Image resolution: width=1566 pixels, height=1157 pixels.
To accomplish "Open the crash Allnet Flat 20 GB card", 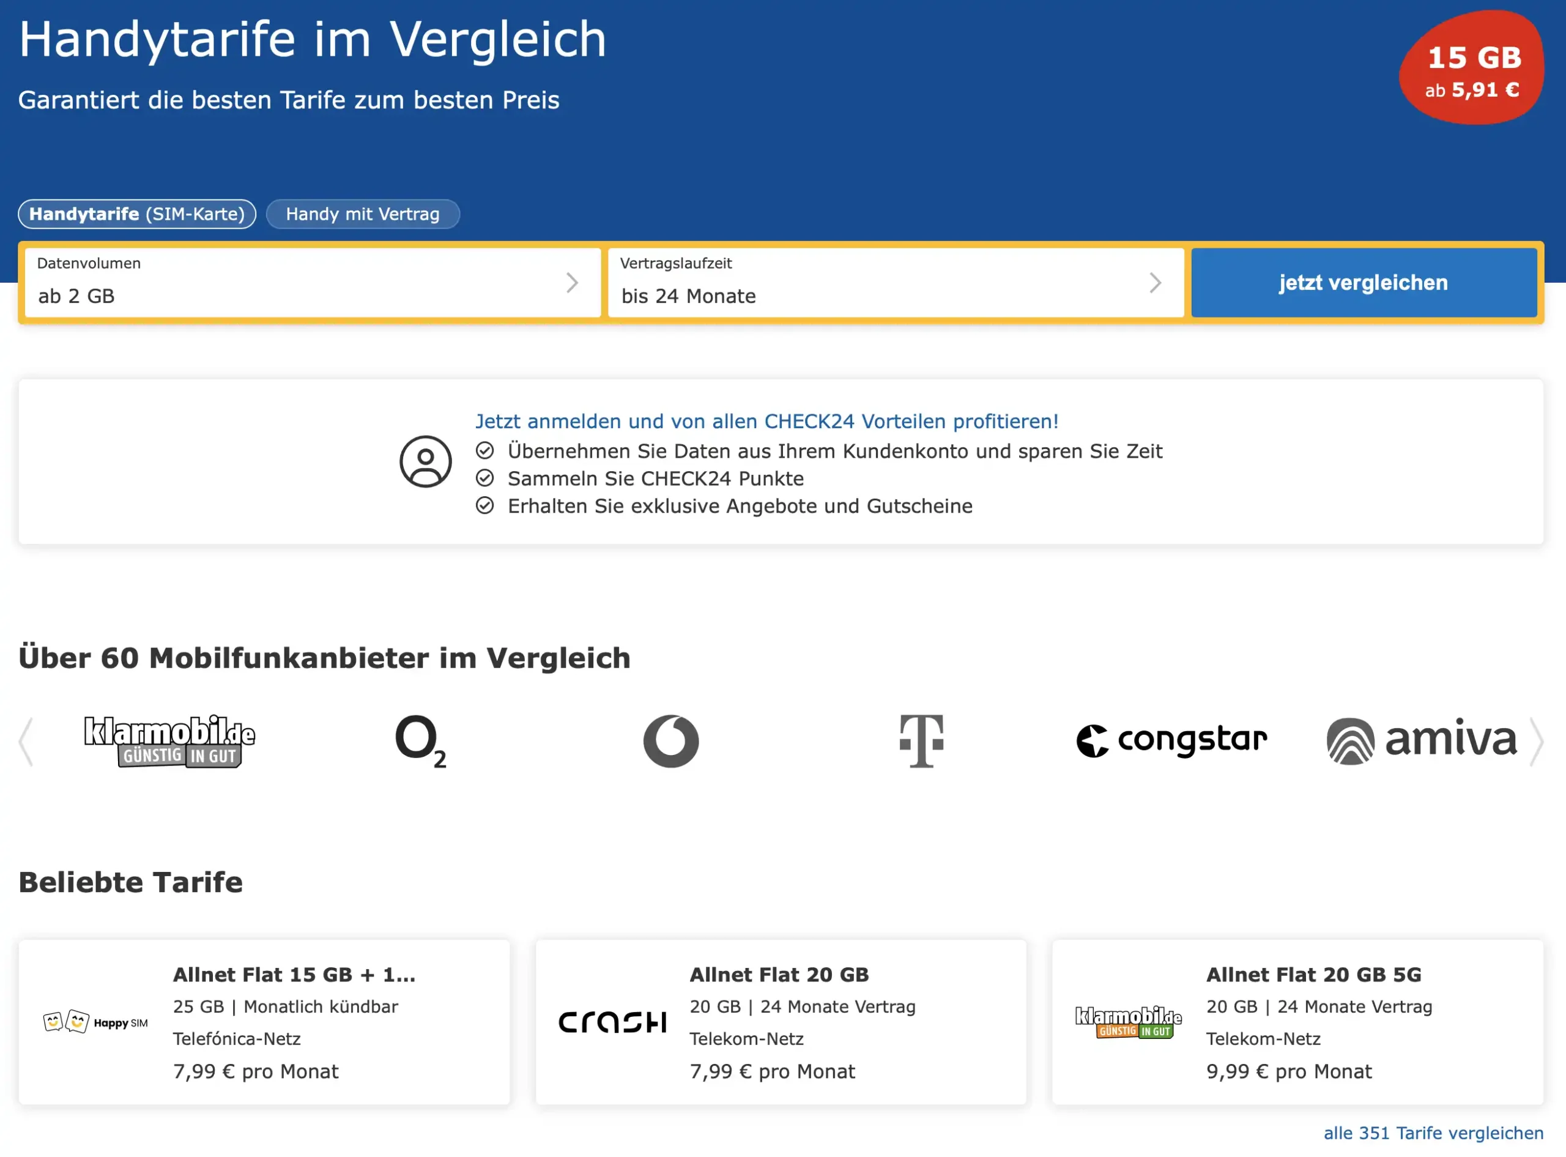I will tap(781, 1022).
